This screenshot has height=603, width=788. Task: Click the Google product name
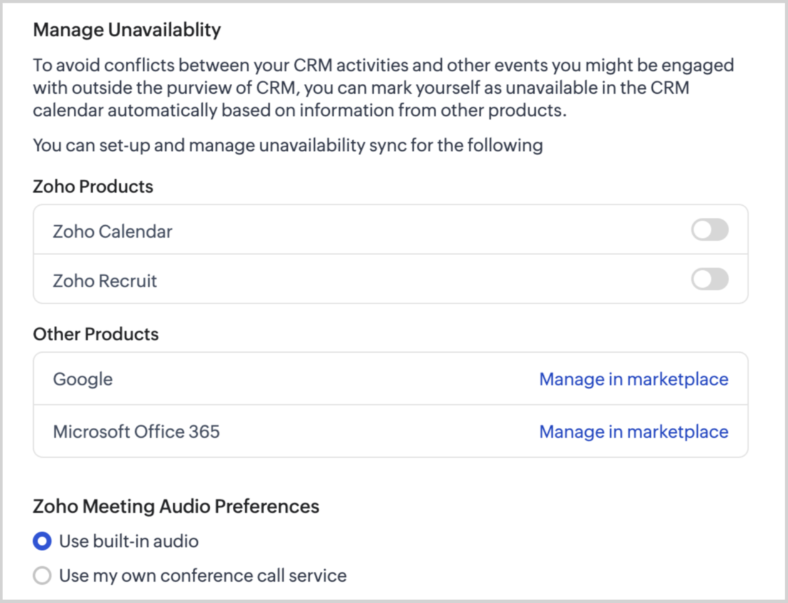[83, 379]
